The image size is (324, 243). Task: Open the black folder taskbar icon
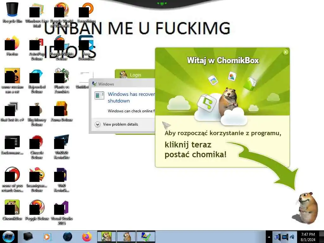pyautogui.click(x=28, y=237)
